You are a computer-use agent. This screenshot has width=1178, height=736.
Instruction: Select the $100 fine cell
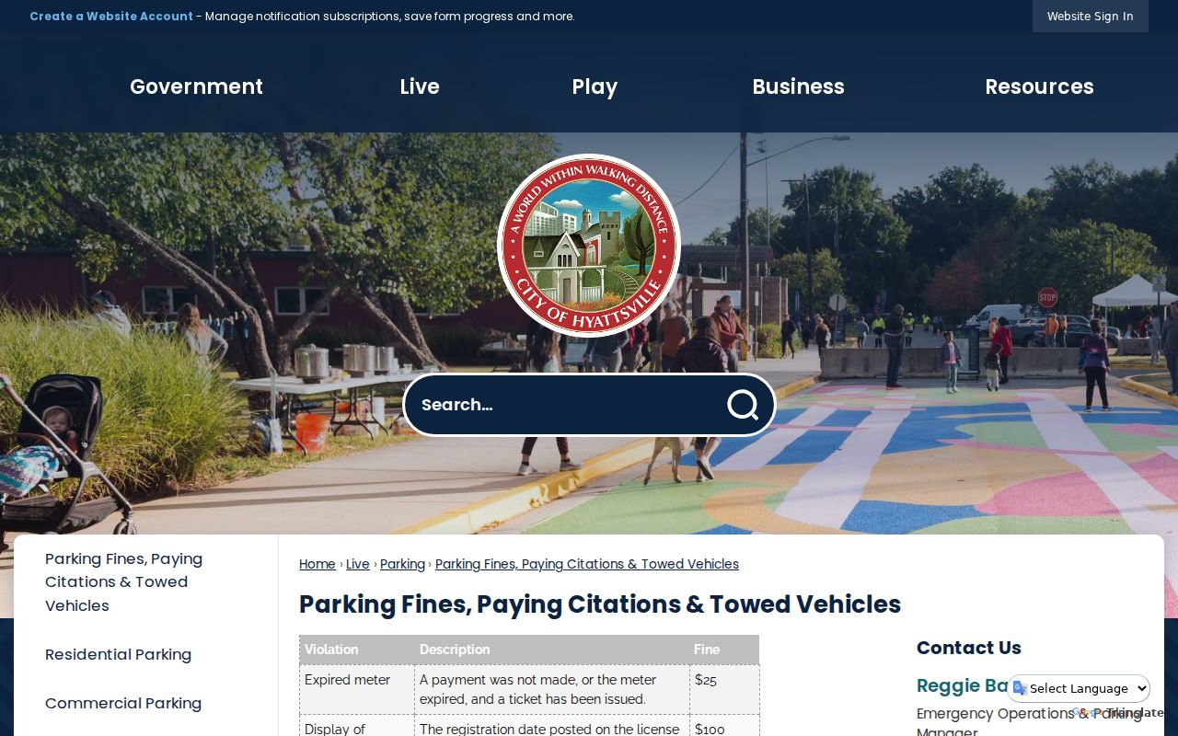pyautogui.click(x=724, y=726)
